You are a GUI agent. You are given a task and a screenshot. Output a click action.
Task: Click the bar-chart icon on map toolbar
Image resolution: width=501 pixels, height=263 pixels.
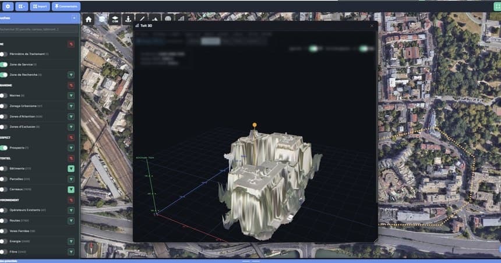[181, 19]
